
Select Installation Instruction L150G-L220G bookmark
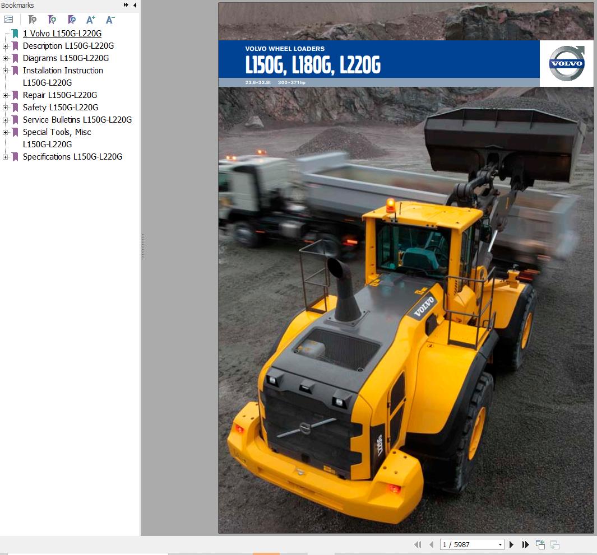[x=63, y=77]
